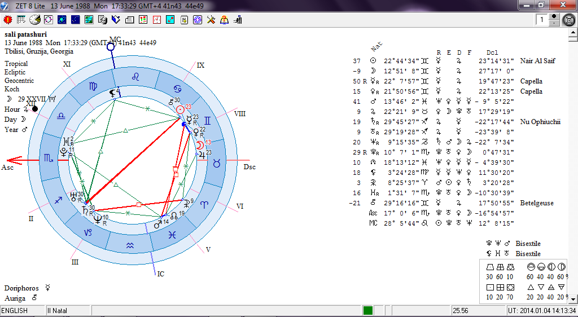The height and width of the screenshot is (317, 578).
Task: Open the tools wrench settings icon
Action: pyautogui.click(x=211, y=20)
